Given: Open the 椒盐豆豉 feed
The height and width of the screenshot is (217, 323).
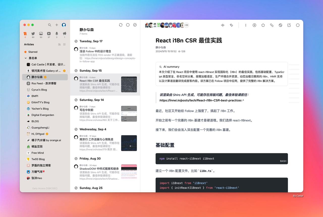Looking at the screenshot, I should pos(45,147).
